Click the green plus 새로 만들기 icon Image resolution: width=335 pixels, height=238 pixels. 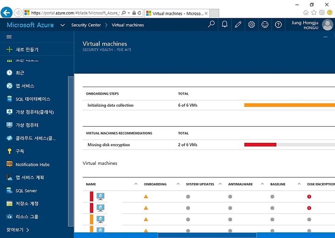point(9,49)
